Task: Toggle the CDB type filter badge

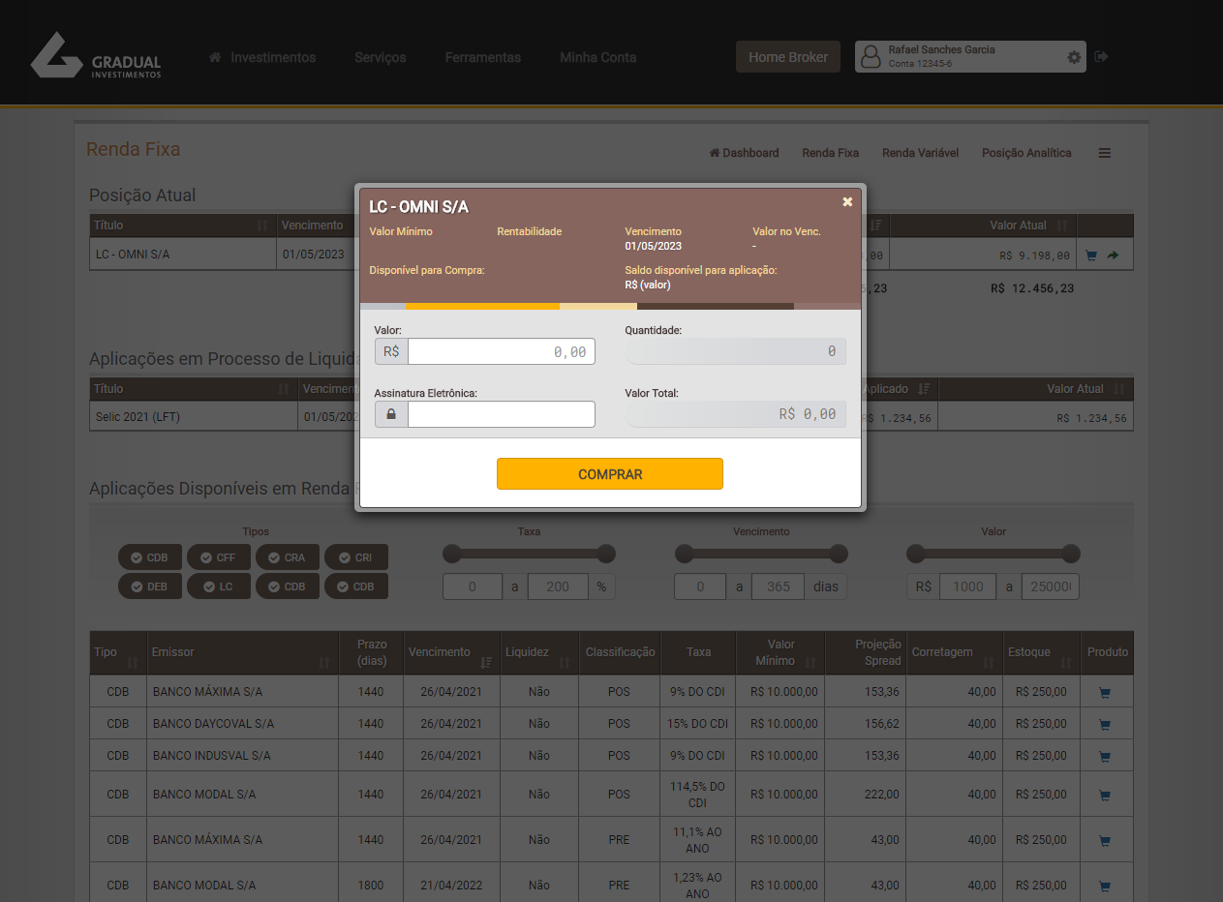Action: coord(150,556)
